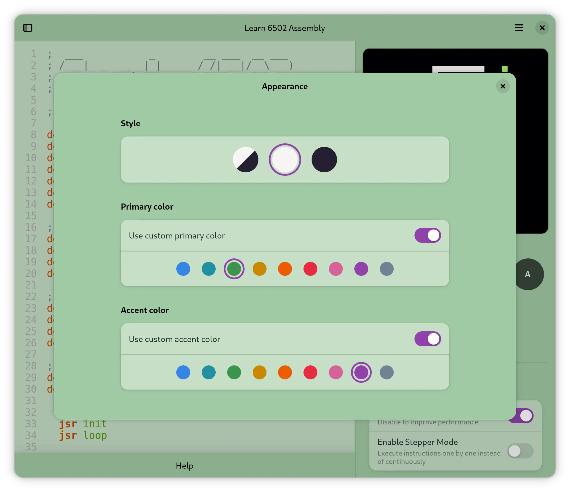Select the dark style circle
The height and width of the screenshot is (492, 570).
(324, 160)
